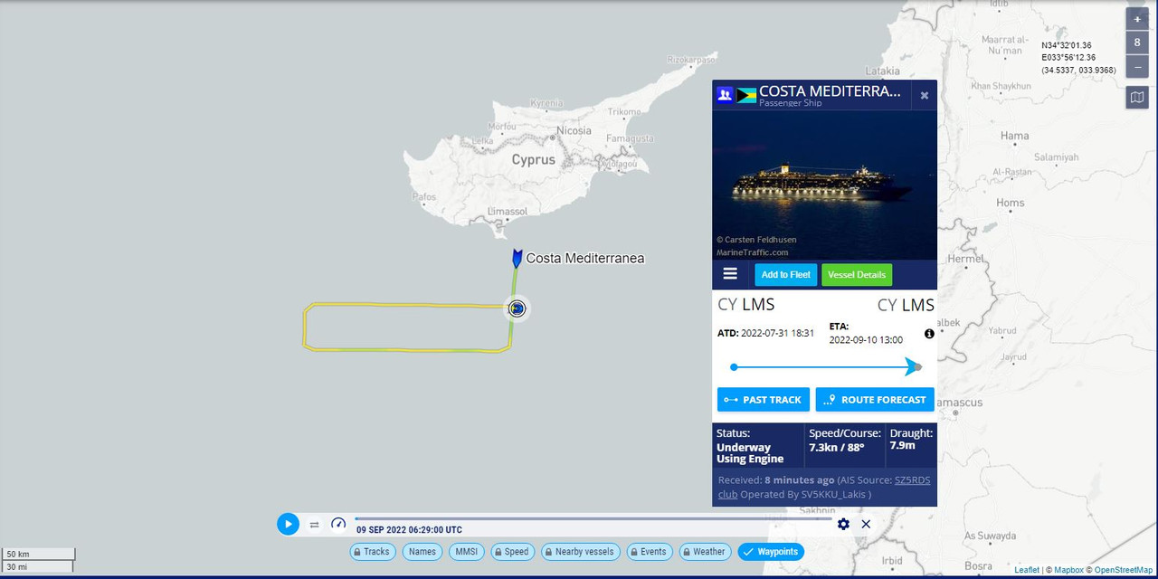Click the 09 SEP 2022 06:29:00 UTC timestamp

(409, 530)
